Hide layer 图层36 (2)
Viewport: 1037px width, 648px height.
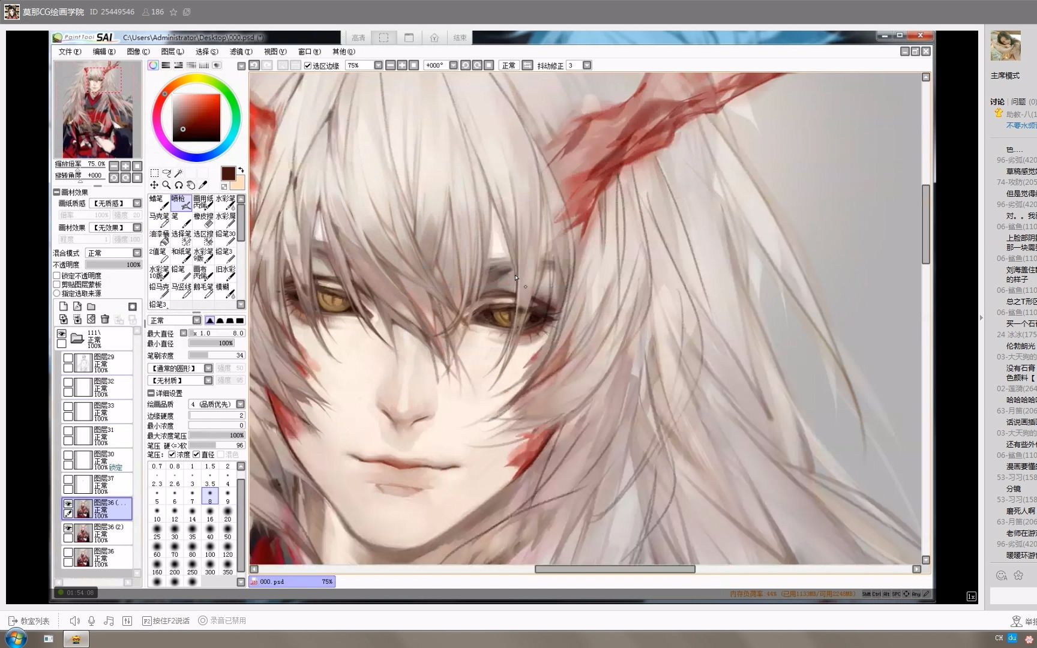[68, 528]
